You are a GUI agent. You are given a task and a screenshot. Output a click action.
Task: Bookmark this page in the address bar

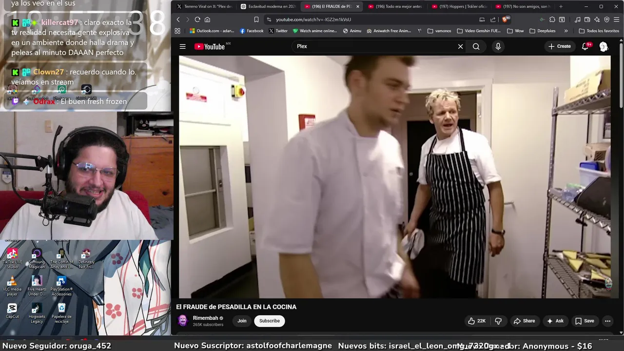256,19
